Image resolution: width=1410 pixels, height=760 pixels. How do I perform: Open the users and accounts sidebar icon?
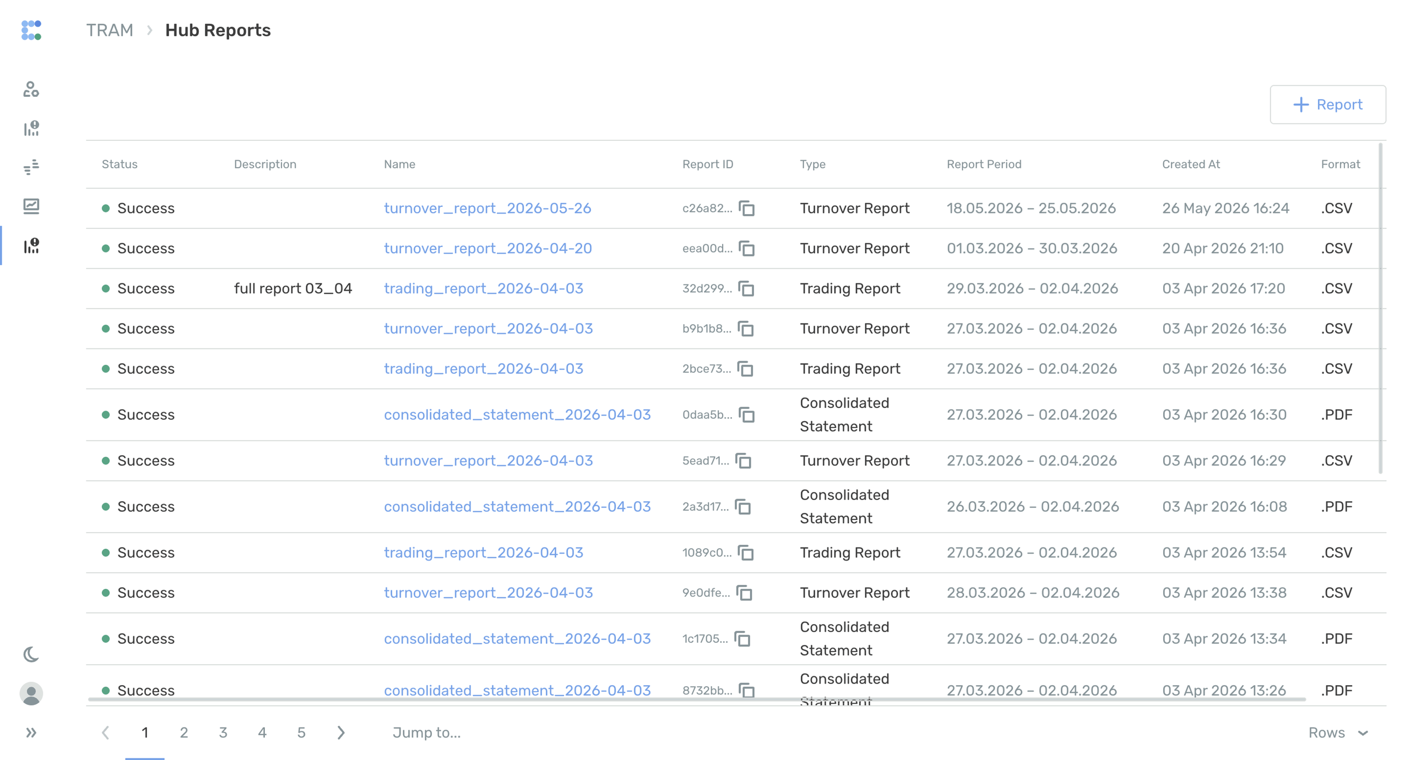point(31,89)
